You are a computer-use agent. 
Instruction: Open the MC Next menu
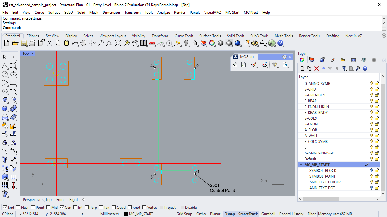[x=251, y=13]
